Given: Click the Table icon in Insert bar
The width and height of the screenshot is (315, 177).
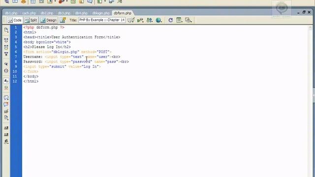Looking at the screenshot, I should click(x=33, y=1).
